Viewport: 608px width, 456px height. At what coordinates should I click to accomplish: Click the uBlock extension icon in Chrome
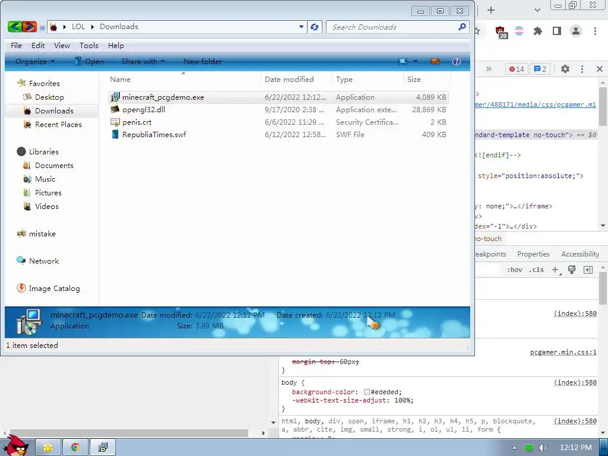coord(501,31)
